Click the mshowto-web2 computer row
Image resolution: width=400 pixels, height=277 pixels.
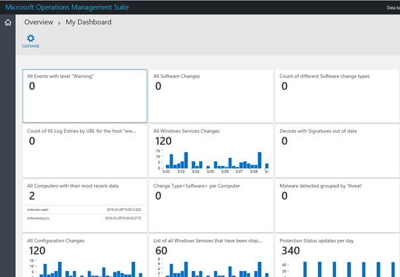tap(85, 210)
